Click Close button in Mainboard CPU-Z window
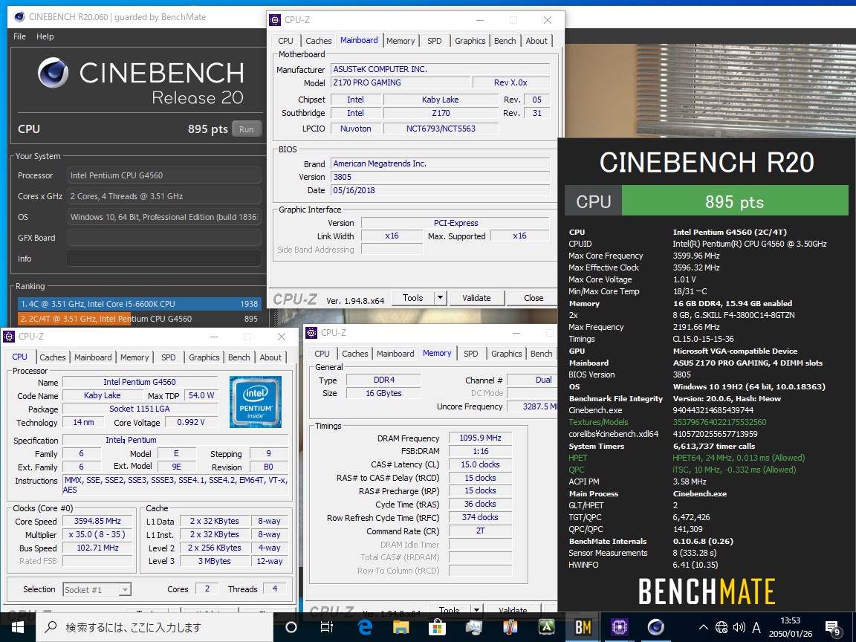 [x=534, y=298]
